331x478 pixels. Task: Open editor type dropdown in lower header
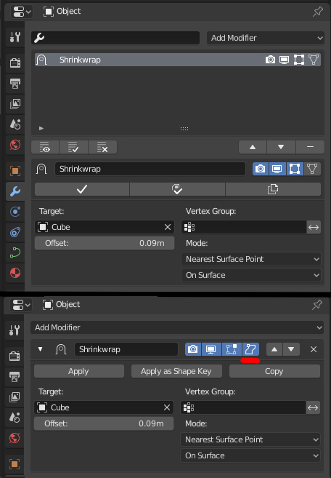[x=21, y=305]
